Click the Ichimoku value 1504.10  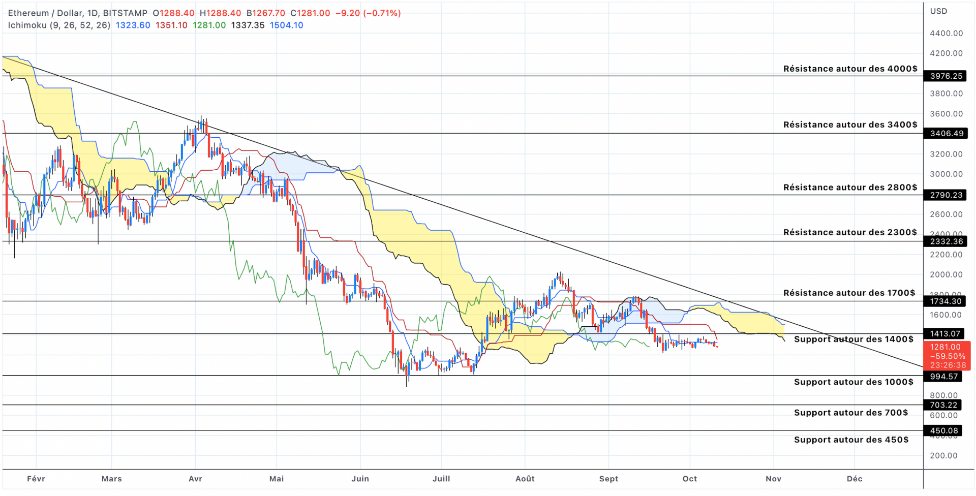(286, 25)
